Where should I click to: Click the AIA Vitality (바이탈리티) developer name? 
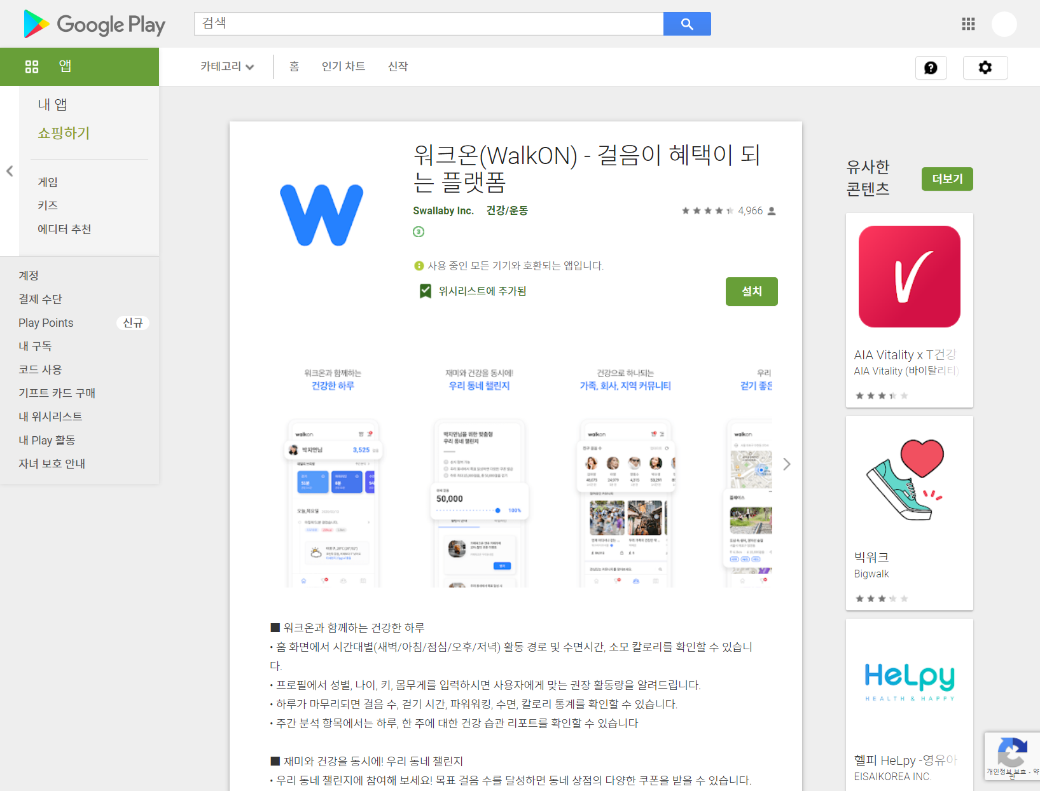906,371
